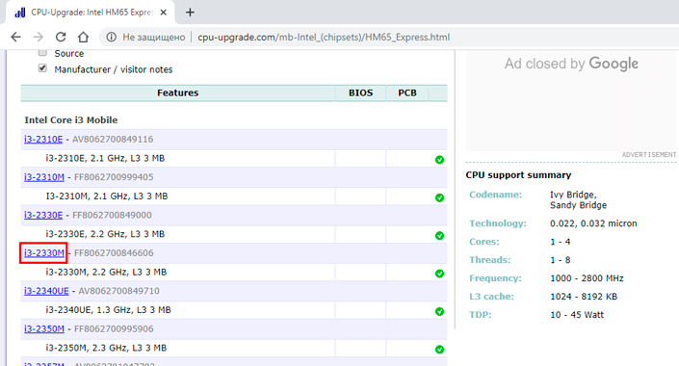The height and width of the screenshot is (366, 679).
Task: Go to the Home page icon
Action: [x=83, y=38]
